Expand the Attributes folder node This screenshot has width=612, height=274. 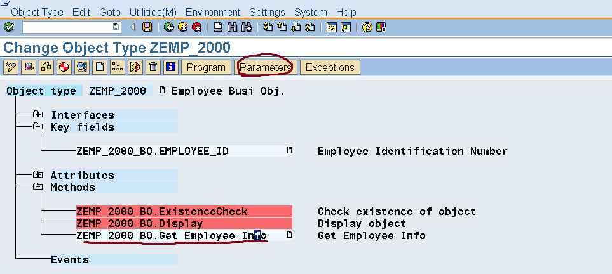click(x=38, y=175)
